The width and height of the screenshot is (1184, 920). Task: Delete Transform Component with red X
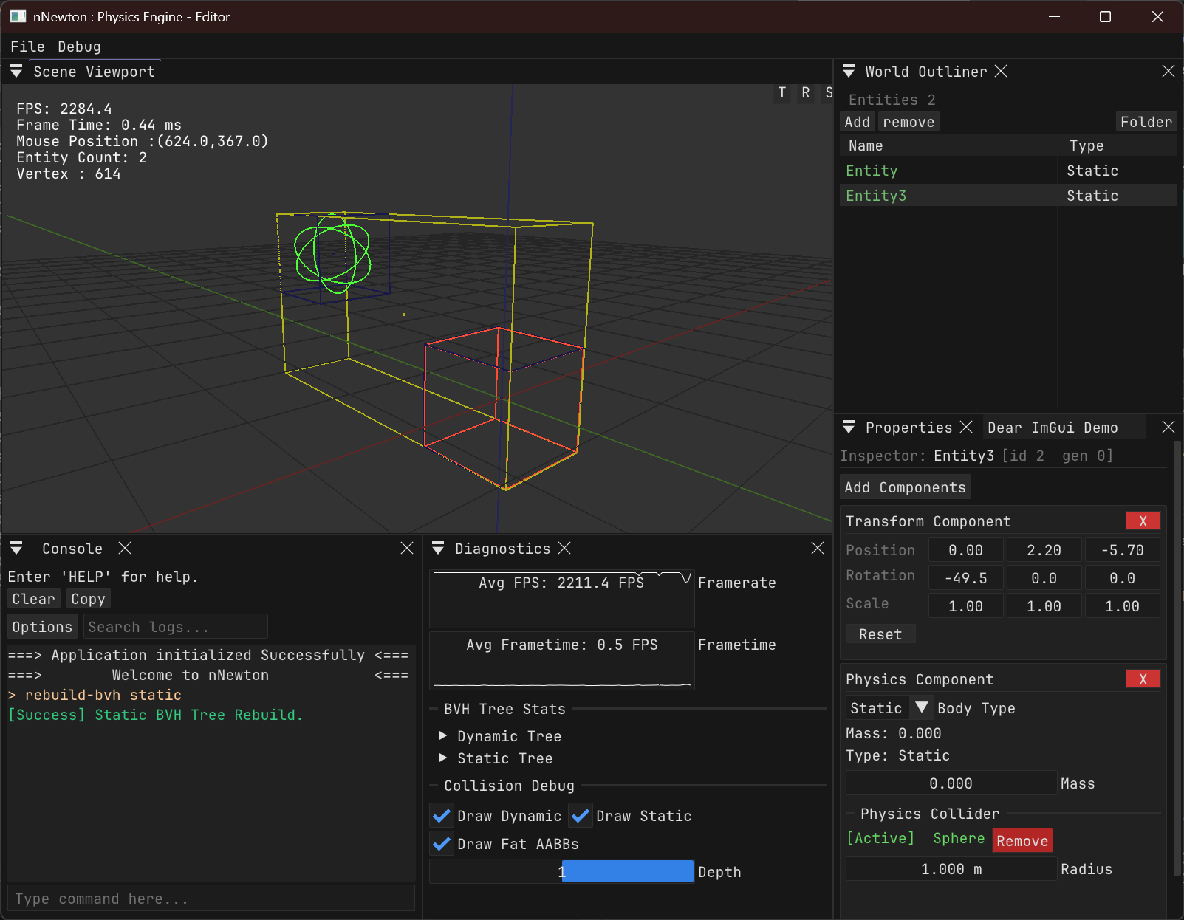[1143, 521]
